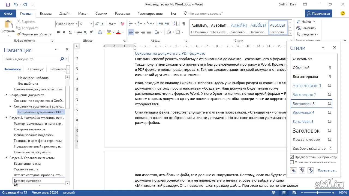Uncheck Предварительный просмотр checkbox

292,157
